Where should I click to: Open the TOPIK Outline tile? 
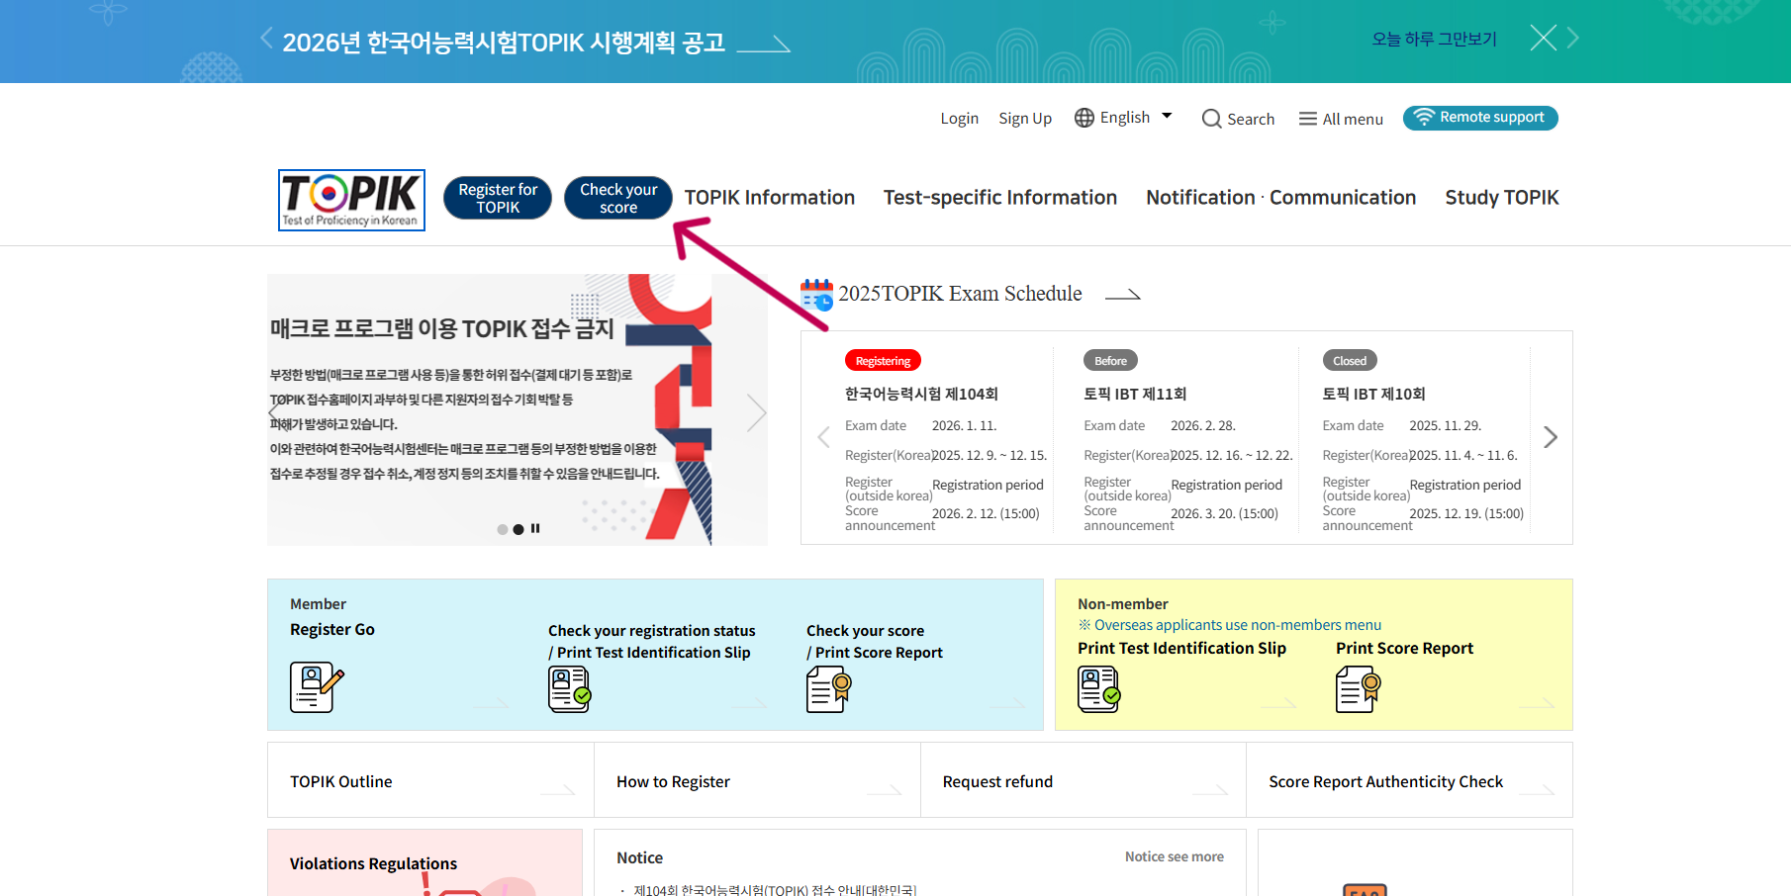tap(430, 780)
